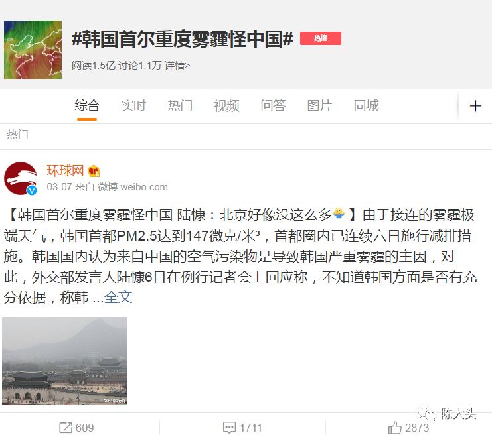This screenshot has height=435, width=492.
Task: Open 环球网 profile avatar
Action: pos(21,178)
